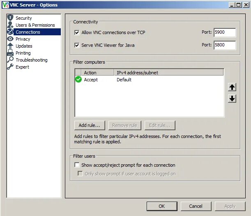This screenshot has height=216, width=251.
Task: Click the IPv4 address/subnet column header
Action: (169, 73)
